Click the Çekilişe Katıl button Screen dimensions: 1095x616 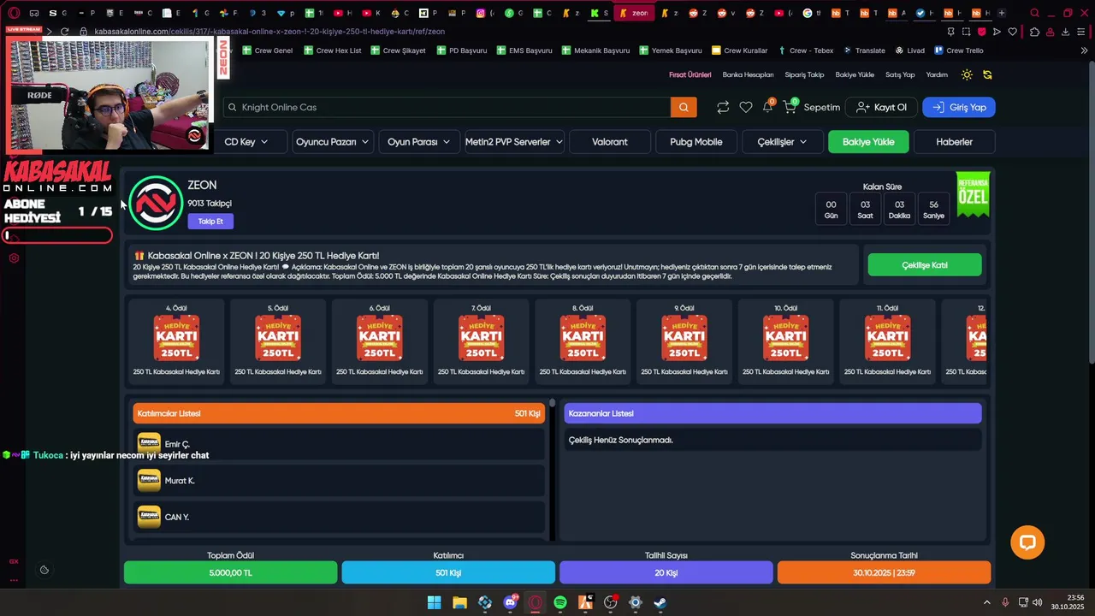coord(925,265)
